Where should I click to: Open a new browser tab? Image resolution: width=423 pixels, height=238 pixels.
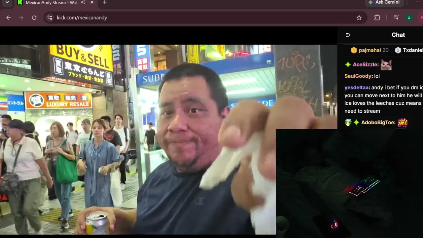[105, 2]
